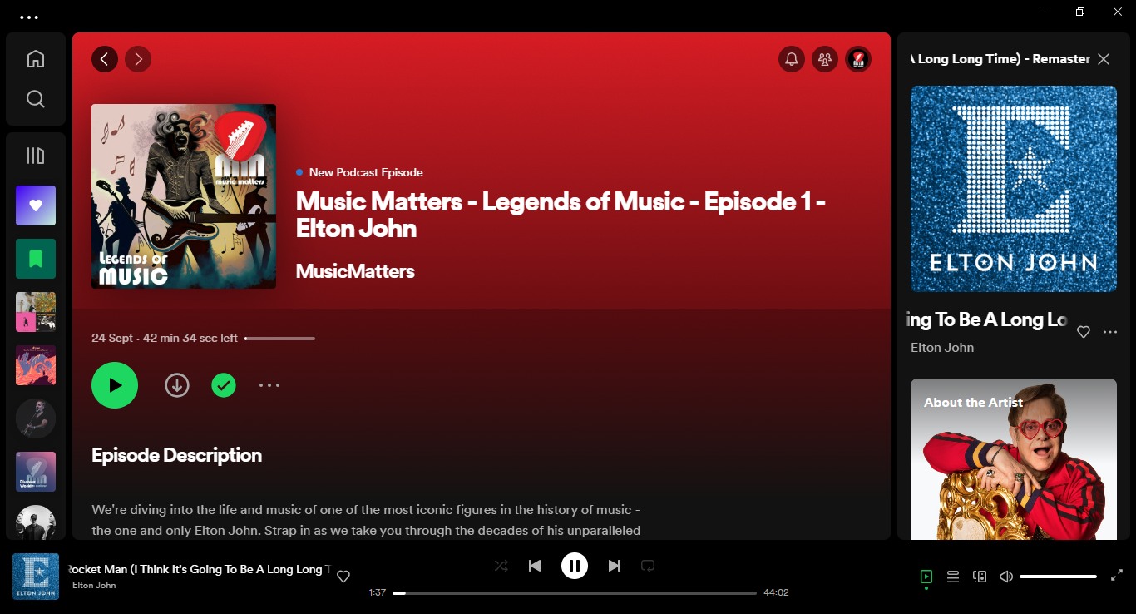The width and height of the screenshot is (1136, 614).
Task: Close the Now Playing side panel
Action: pyautogui.click(x=1104, y=59)
